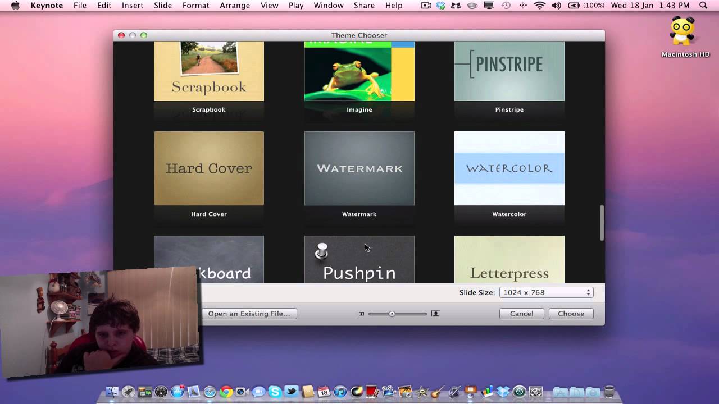Open the Insert menu
Viewport: 719px width, 404px height.
coord(133,5)
